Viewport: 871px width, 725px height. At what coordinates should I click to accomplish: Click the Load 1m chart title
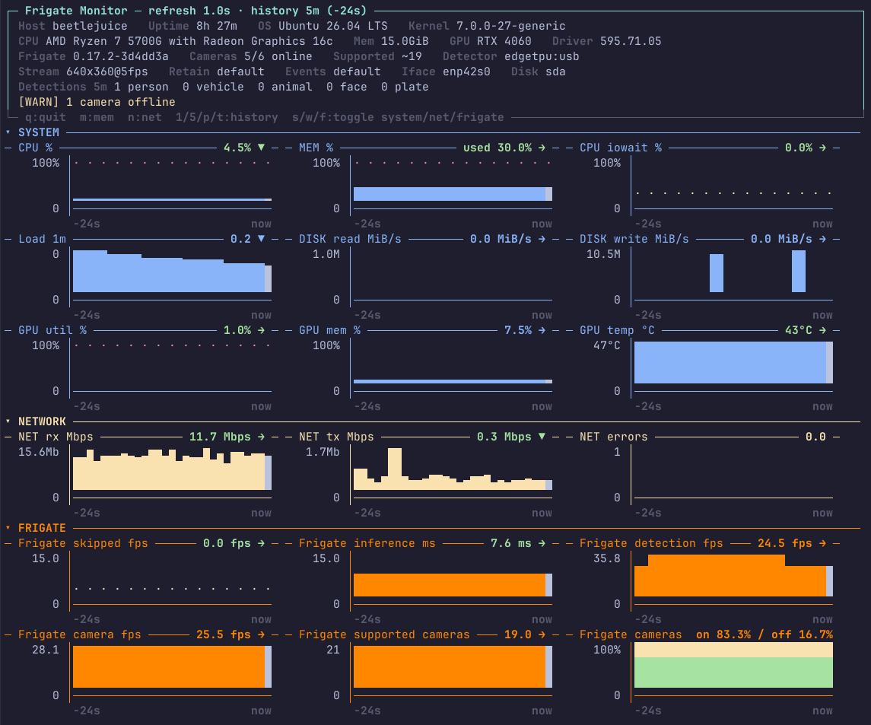pos(42,238)
